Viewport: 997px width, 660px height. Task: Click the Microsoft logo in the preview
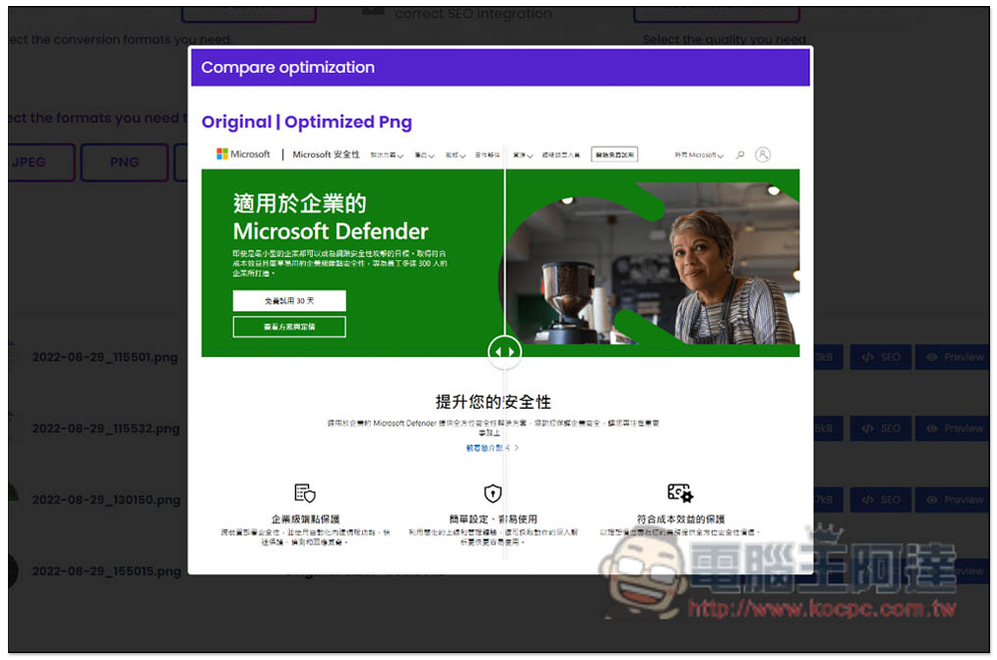coord(243,154)
